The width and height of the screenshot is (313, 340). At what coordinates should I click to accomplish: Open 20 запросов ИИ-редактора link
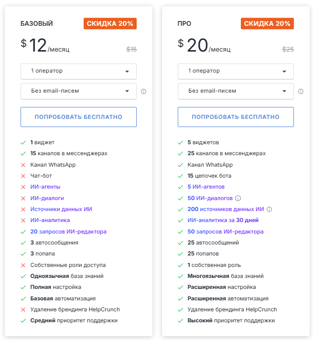point(68,232)
